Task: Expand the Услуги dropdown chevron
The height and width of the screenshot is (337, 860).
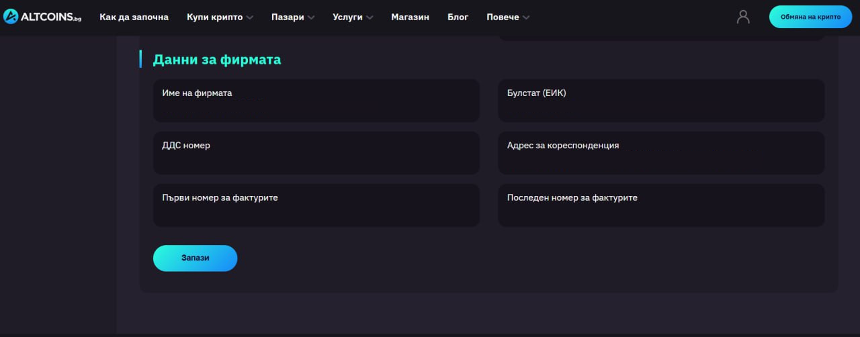Action: [370, 17]
